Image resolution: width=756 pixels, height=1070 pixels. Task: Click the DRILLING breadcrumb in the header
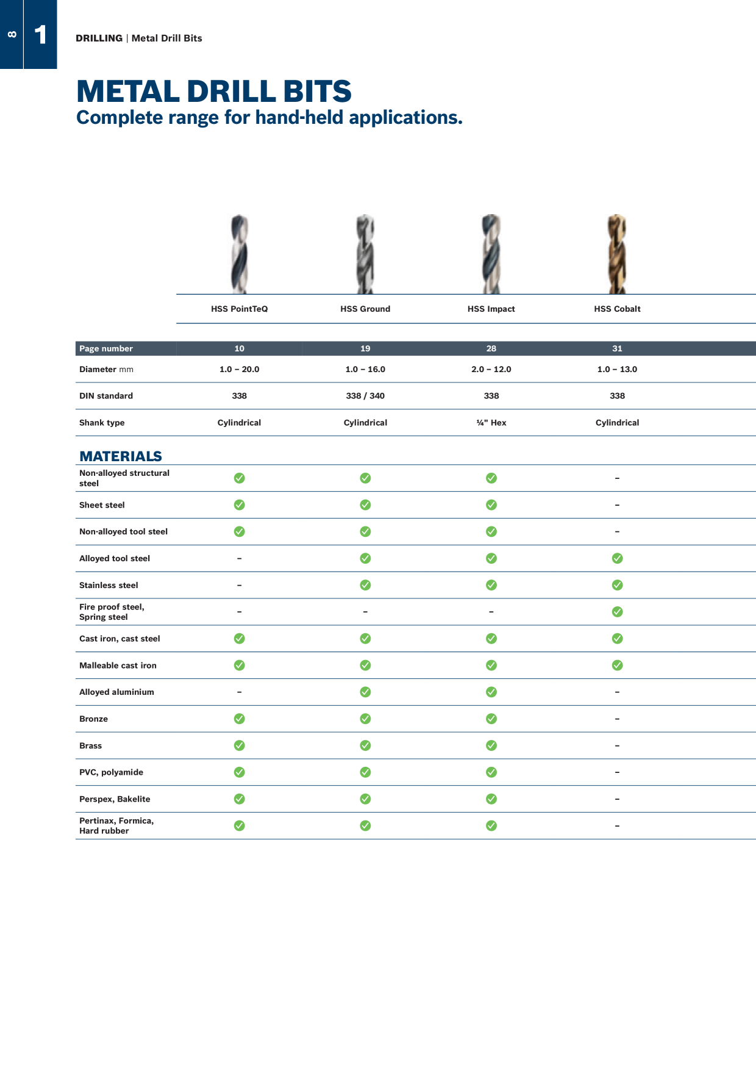(99, 38)
